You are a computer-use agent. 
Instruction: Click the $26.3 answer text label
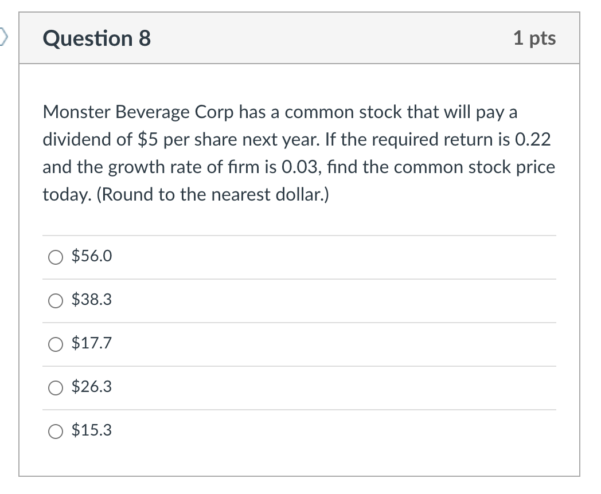click(x=91, y=387)
